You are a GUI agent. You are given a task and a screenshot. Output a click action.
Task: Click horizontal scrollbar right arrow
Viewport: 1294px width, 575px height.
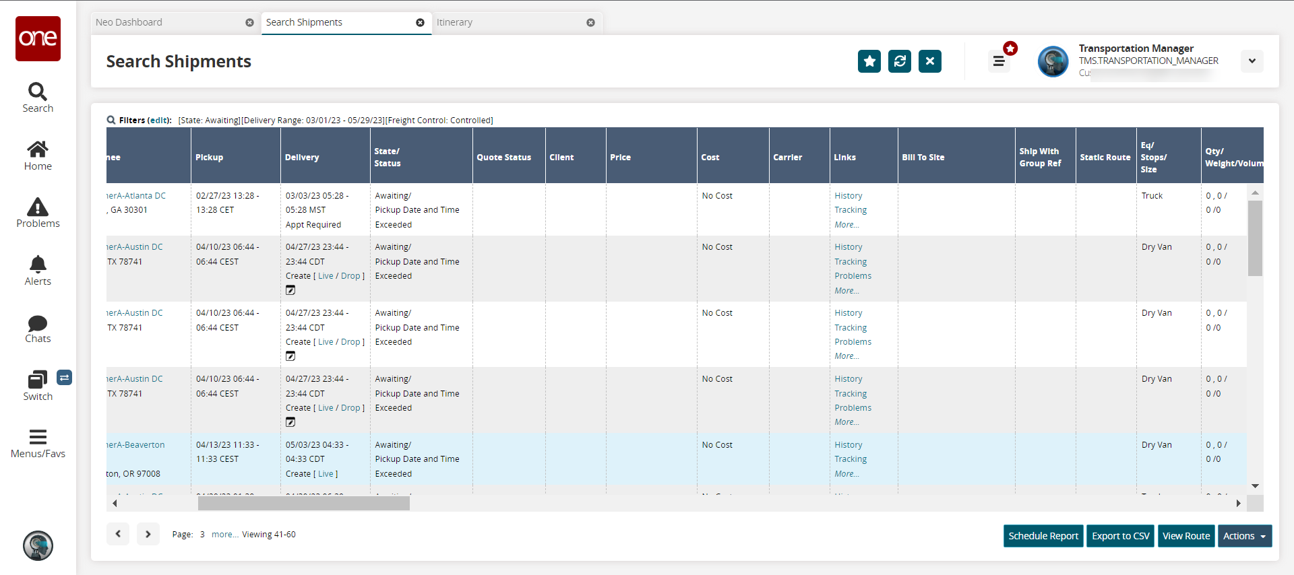(1238, 503)
